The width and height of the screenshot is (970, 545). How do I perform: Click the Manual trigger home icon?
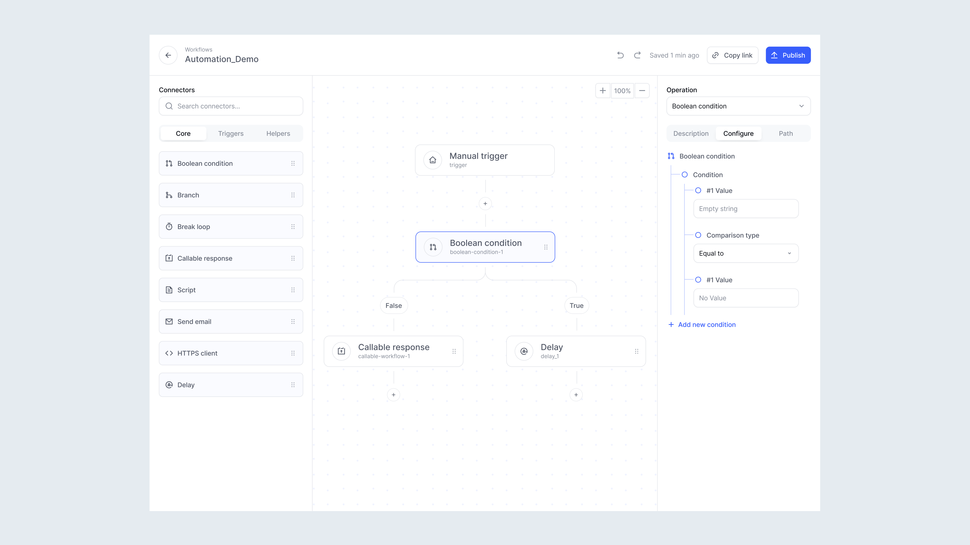point(433,160)
